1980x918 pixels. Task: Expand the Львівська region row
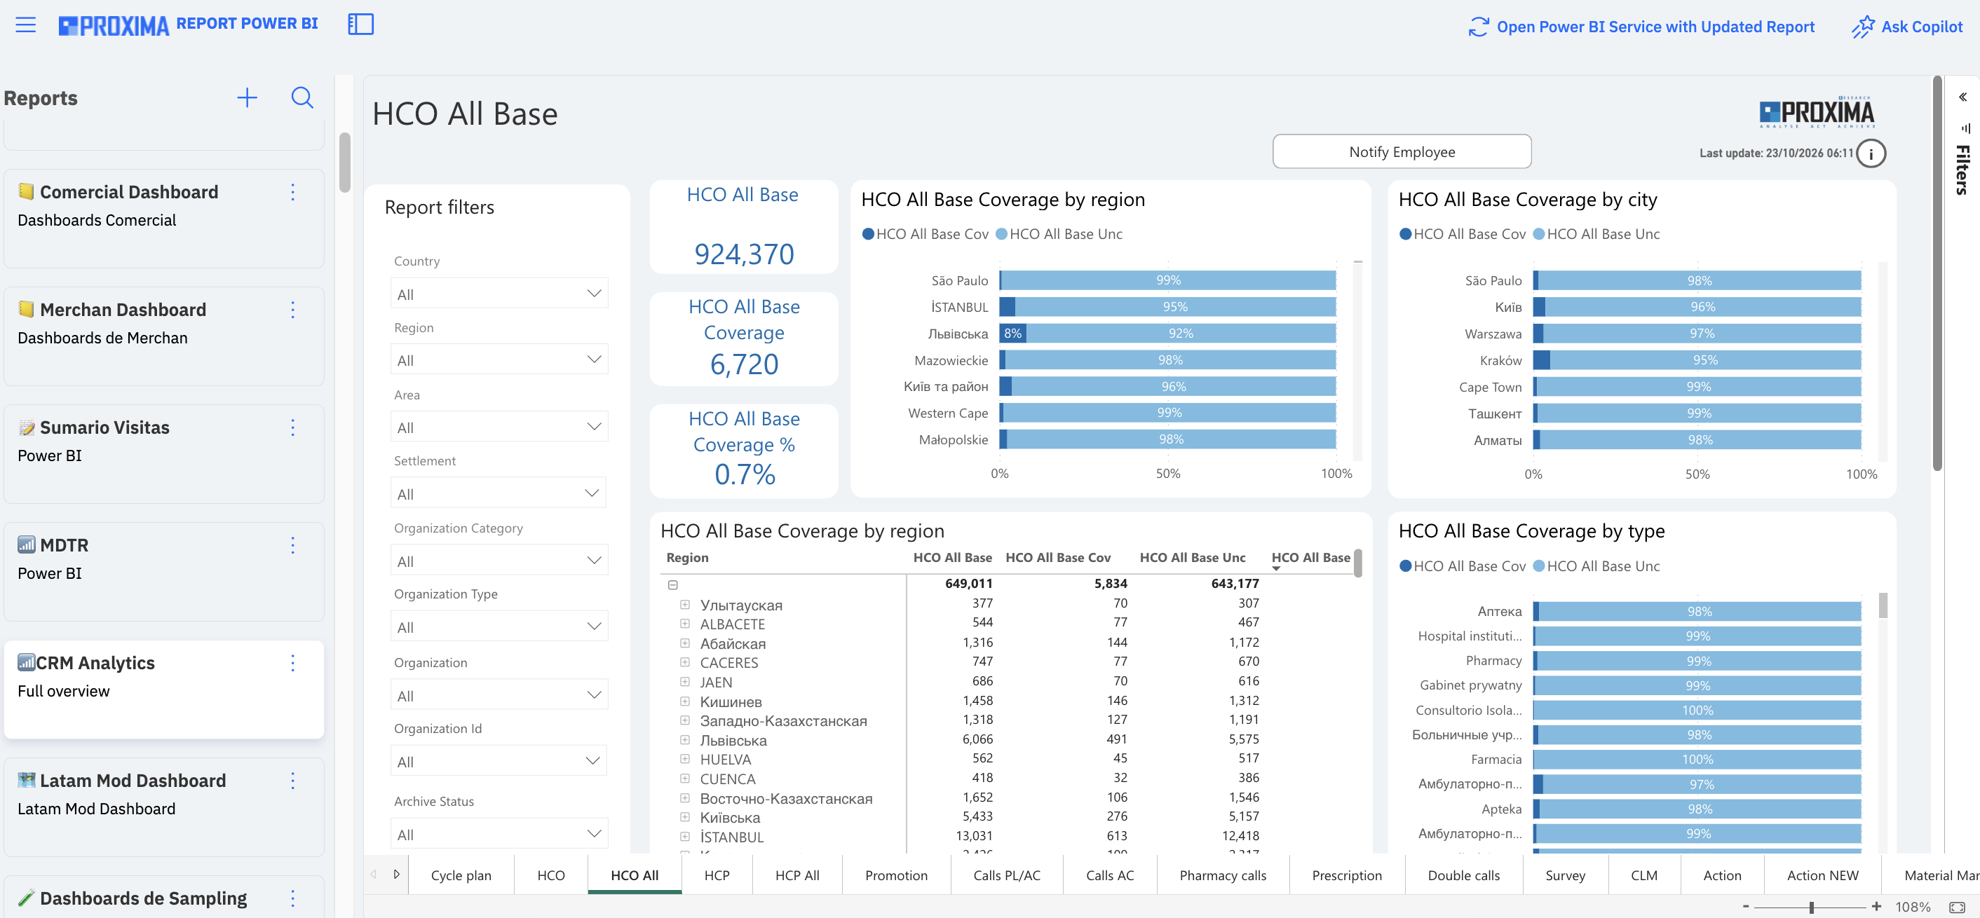tap(684, 740)
